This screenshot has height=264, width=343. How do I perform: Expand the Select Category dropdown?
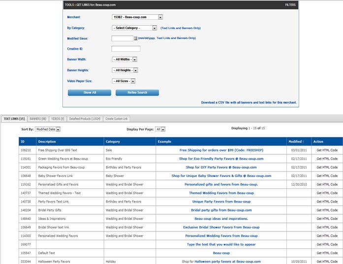click(134, 28)
